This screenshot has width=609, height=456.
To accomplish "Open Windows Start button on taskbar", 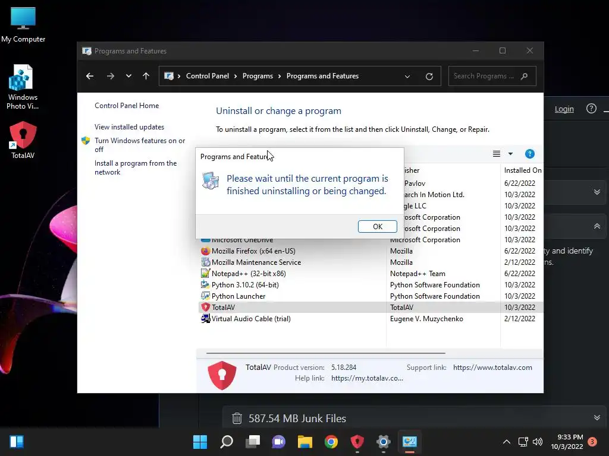I will tap(200, 442).
